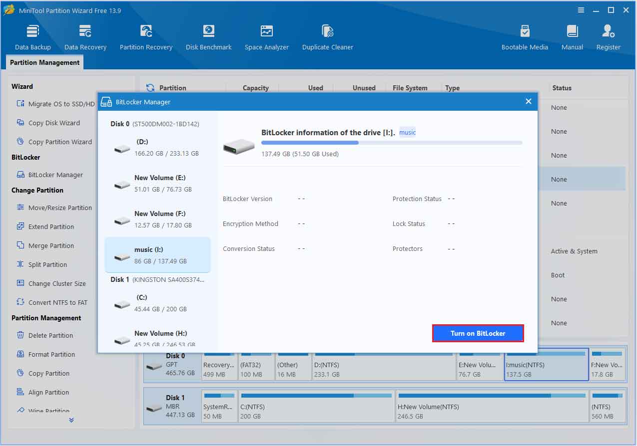Open BitLocker Manager from sidebar
This screenshot has width=637, height=446.
(x=49, y=175)
